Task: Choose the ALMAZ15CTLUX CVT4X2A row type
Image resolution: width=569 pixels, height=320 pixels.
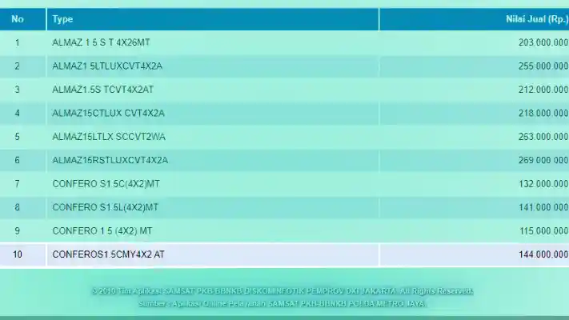Action: pyautogui.click(x=108, y=113)
